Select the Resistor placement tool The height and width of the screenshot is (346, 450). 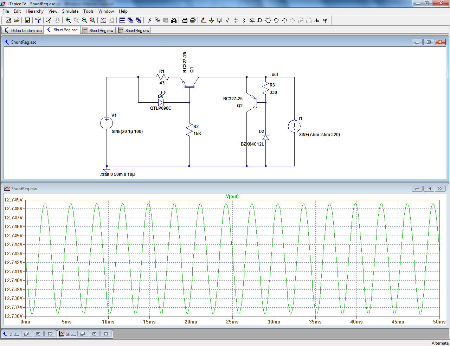[x=228, y=20]
